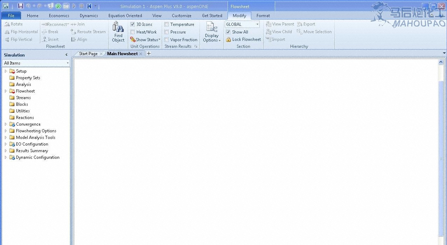Open the Control Panel icon in title bar
This screenshot has height=245, width=447.
pos(66,6)
